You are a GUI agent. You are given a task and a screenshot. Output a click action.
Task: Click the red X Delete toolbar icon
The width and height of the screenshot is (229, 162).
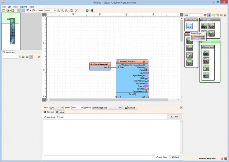(x=77, y=10)
